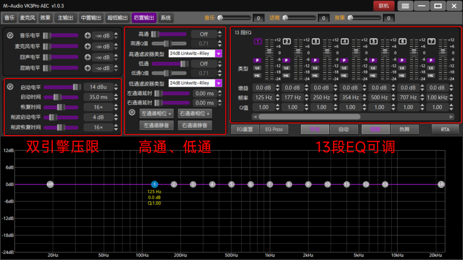Image resolution: width=463 pixels, height=260 pixels.
Task: Click the plus icon beside 回声电平
Action: point(87,57)
